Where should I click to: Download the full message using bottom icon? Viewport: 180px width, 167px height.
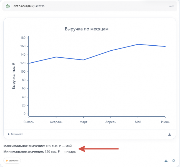click(166, 161)
